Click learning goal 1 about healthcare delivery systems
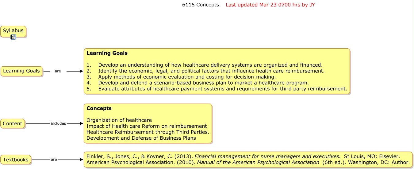The width and height of the screenshot is (414, 169). (210, 65)
